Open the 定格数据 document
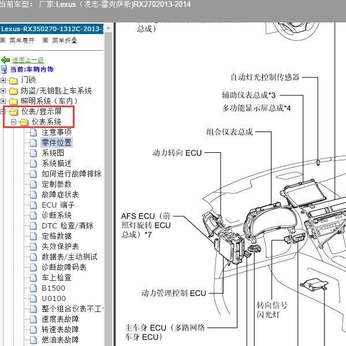 (x=57, y=236)
